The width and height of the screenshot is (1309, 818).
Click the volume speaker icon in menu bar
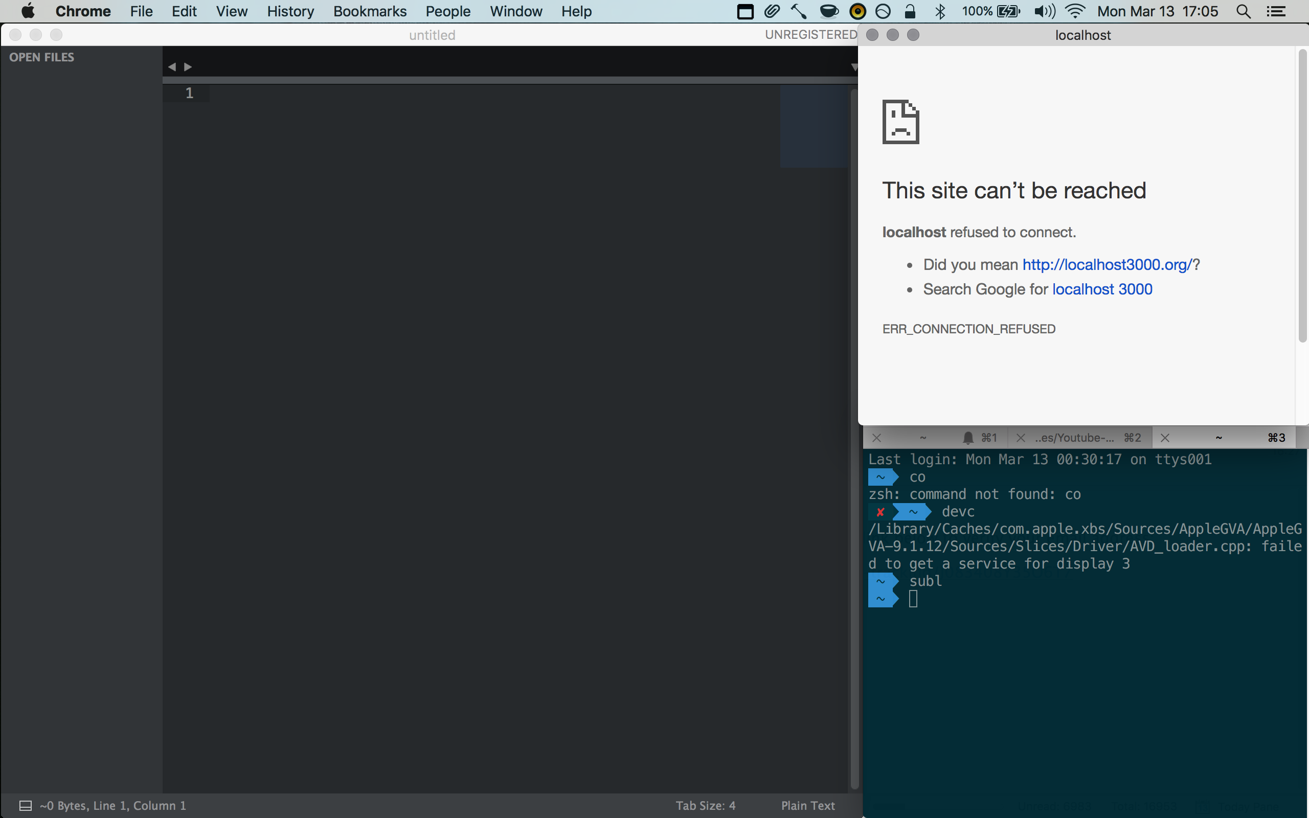(1044, 11)
